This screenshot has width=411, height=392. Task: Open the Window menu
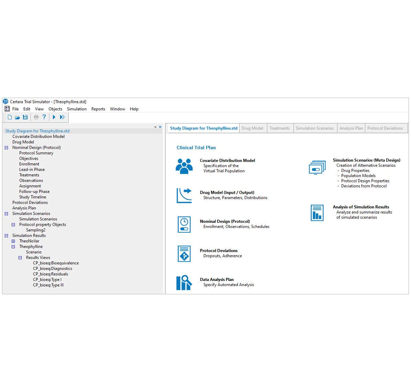coord(118,109)
